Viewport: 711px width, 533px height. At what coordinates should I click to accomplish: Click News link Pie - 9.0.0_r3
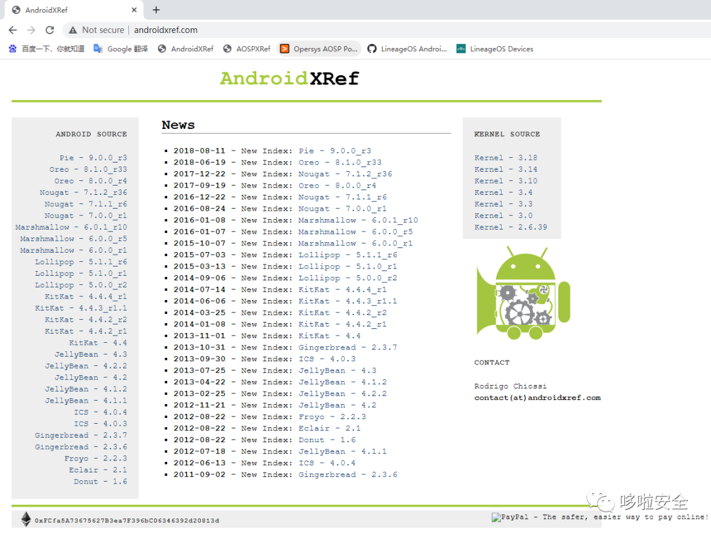click(334, 151)
